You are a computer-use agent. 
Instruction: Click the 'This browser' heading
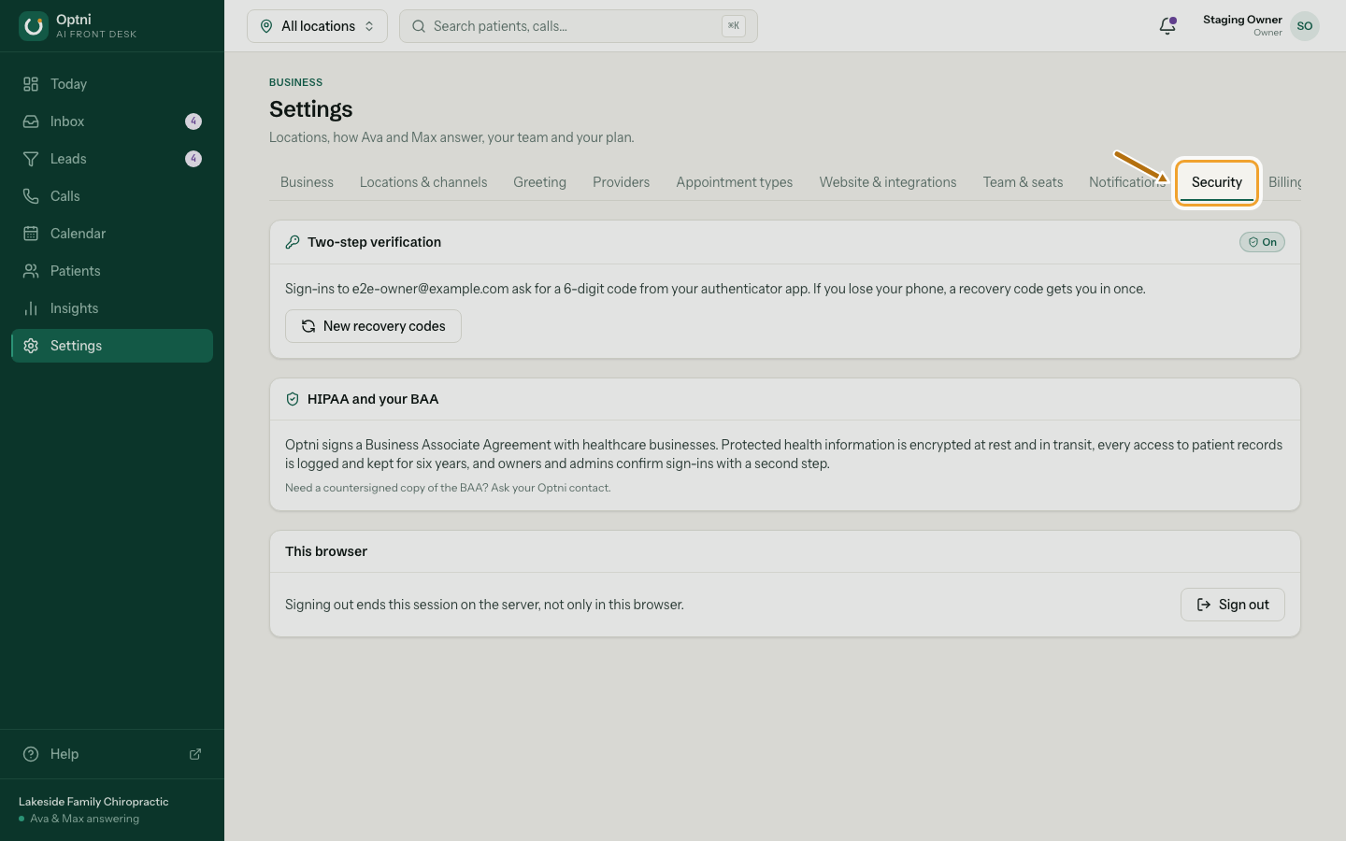[326, 551]
